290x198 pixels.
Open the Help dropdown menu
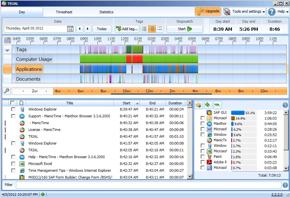(278, 12)
